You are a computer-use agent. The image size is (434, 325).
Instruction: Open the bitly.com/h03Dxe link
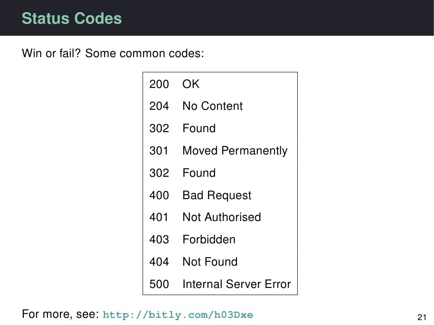(x=178, y=315)
